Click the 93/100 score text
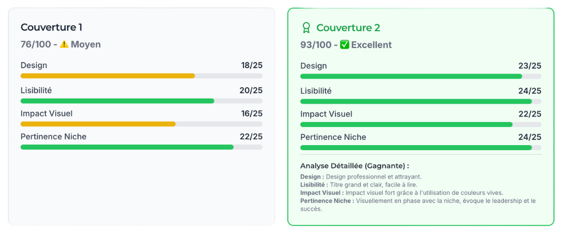The image size is (561, 235). click(316, 45)
